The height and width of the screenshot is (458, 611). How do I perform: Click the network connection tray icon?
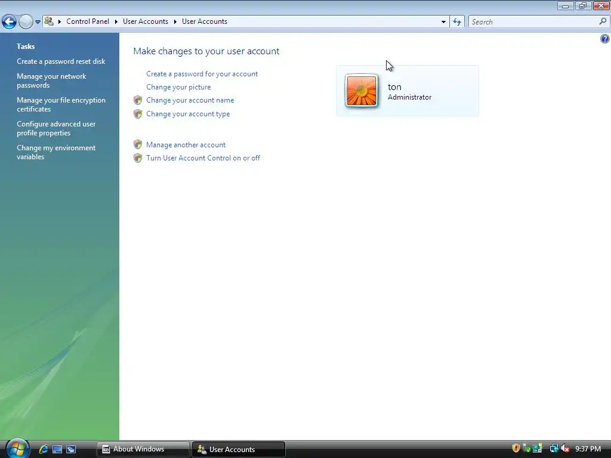pos(554,448)
